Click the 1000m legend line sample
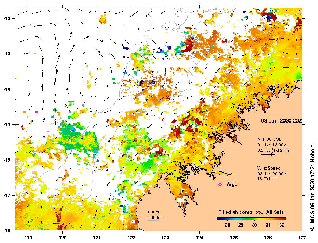 click(153, 220)
